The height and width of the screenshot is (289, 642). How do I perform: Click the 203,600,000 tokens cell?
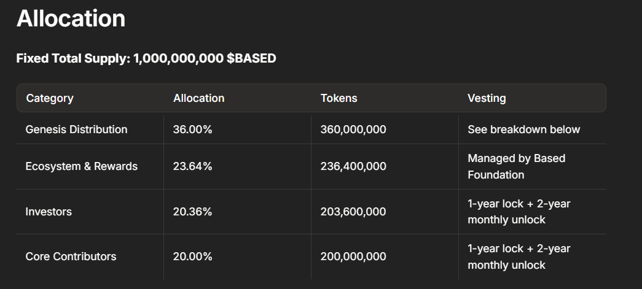[353, 212]
